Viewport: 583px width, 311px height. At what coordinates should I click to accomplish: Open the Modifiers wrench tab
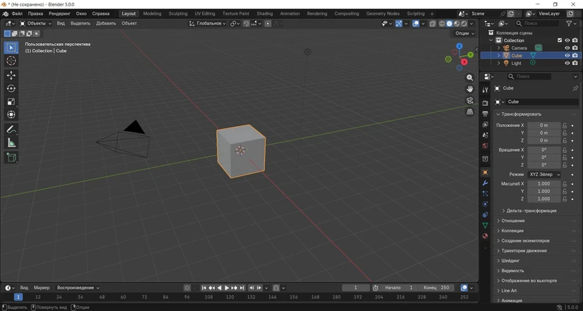click(485, 183)
